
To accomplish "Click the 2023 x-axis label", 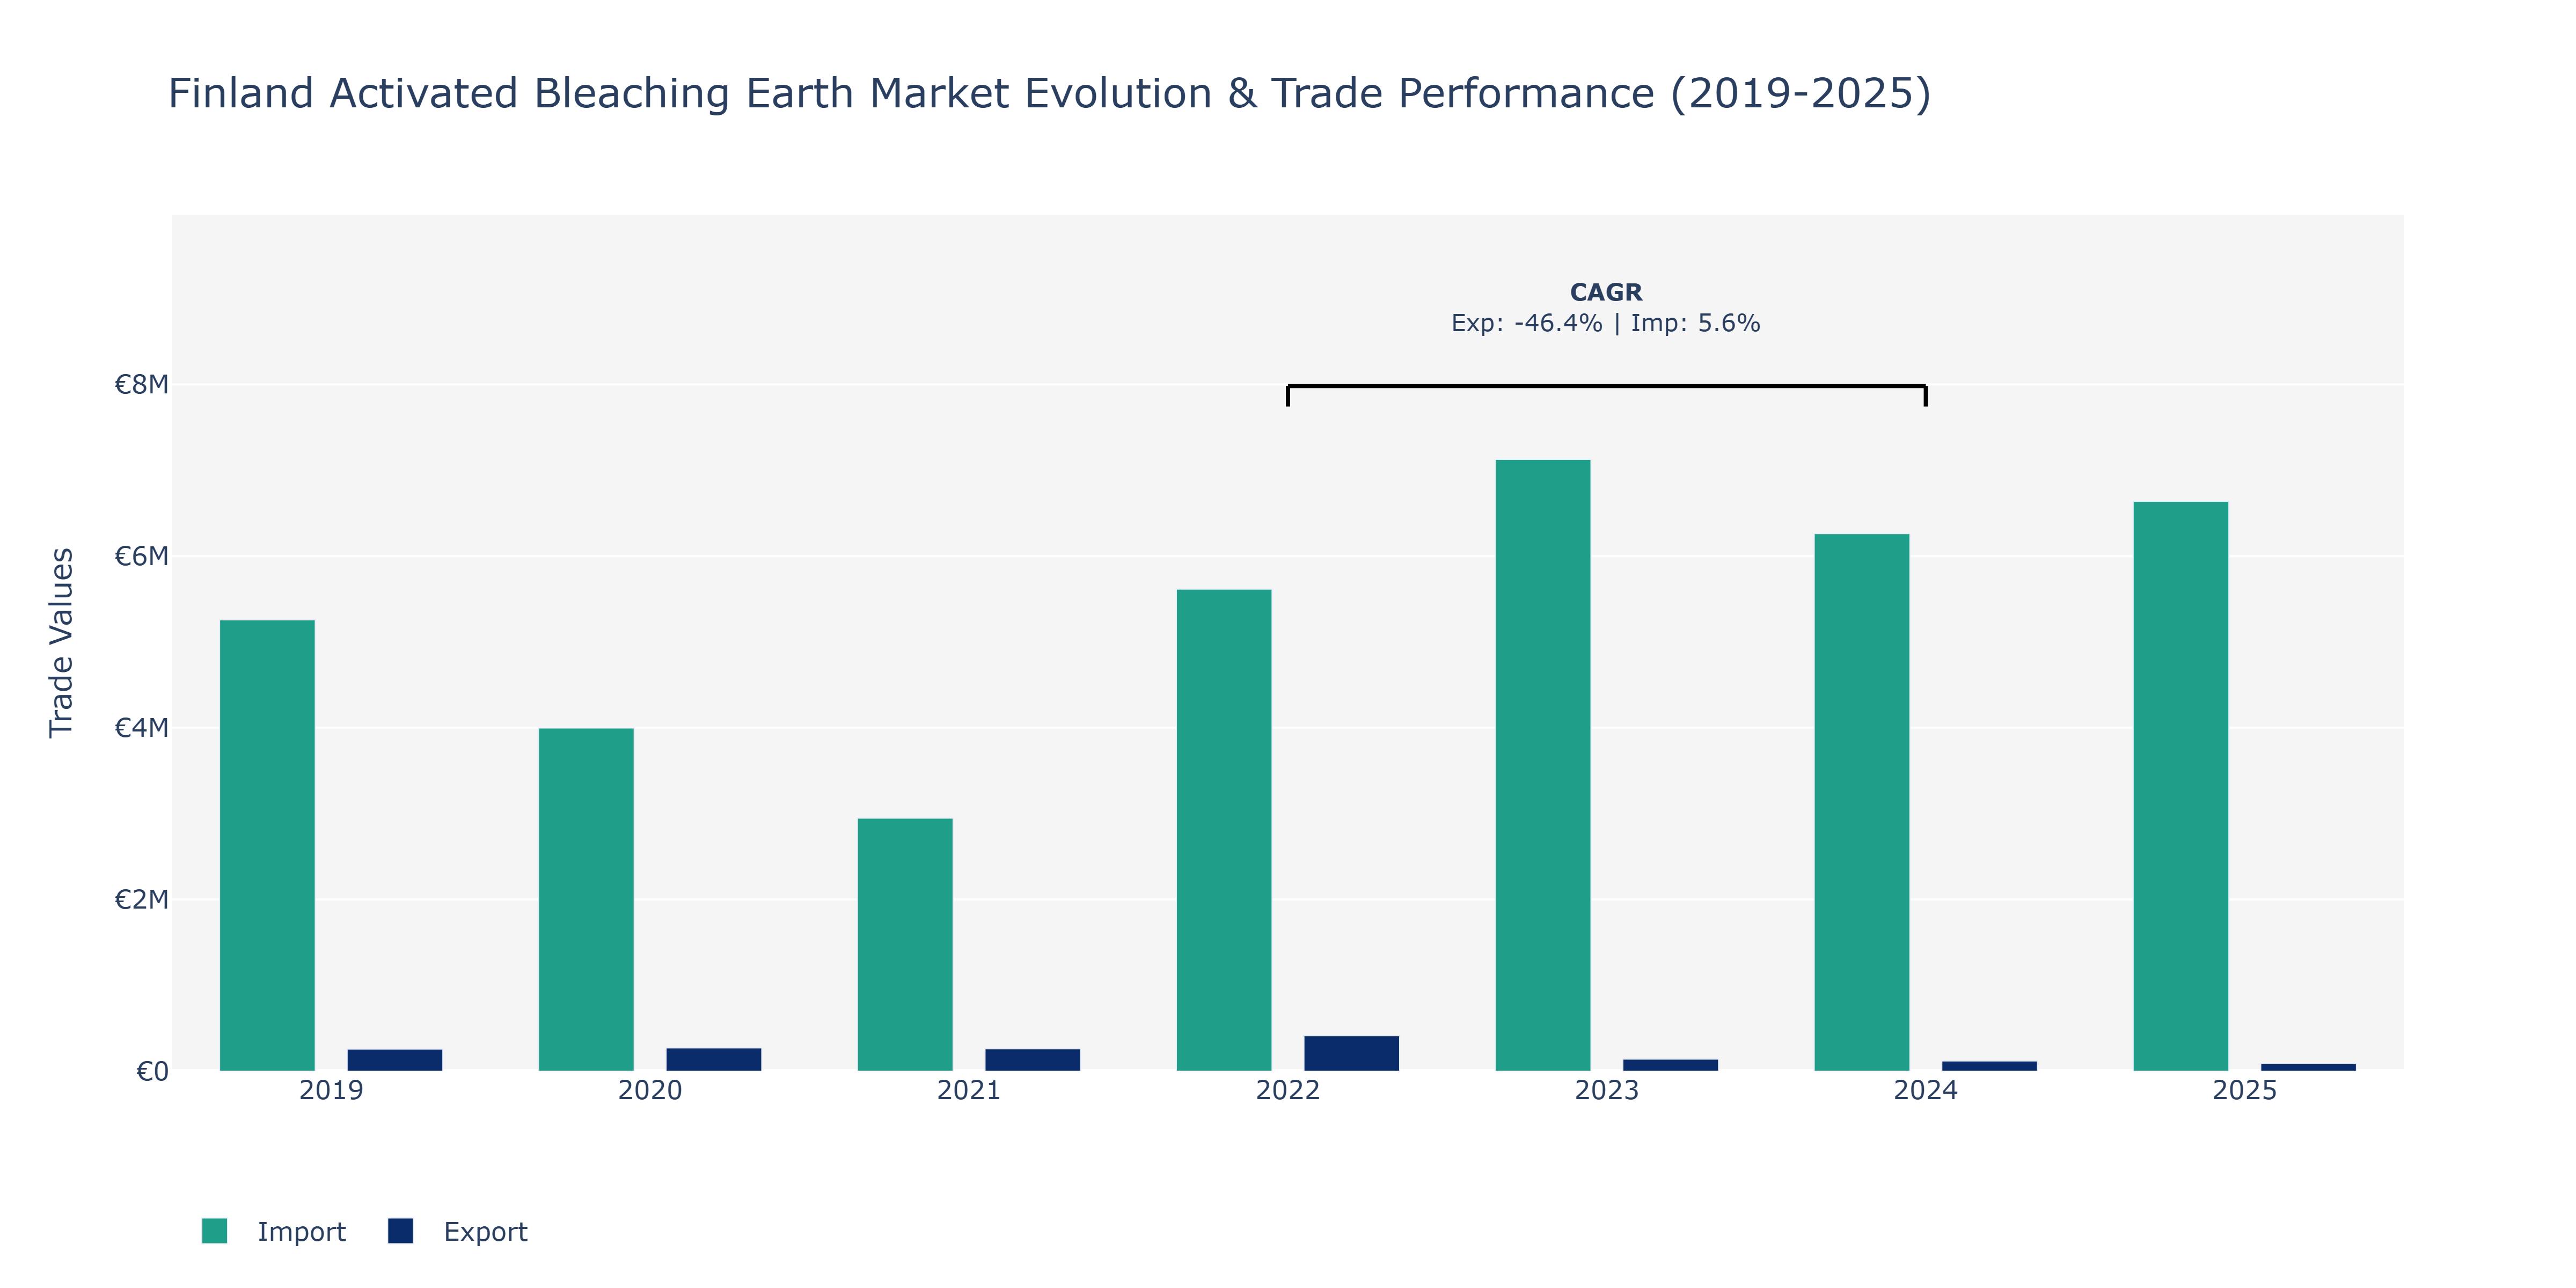I will coord(1607,1090).
